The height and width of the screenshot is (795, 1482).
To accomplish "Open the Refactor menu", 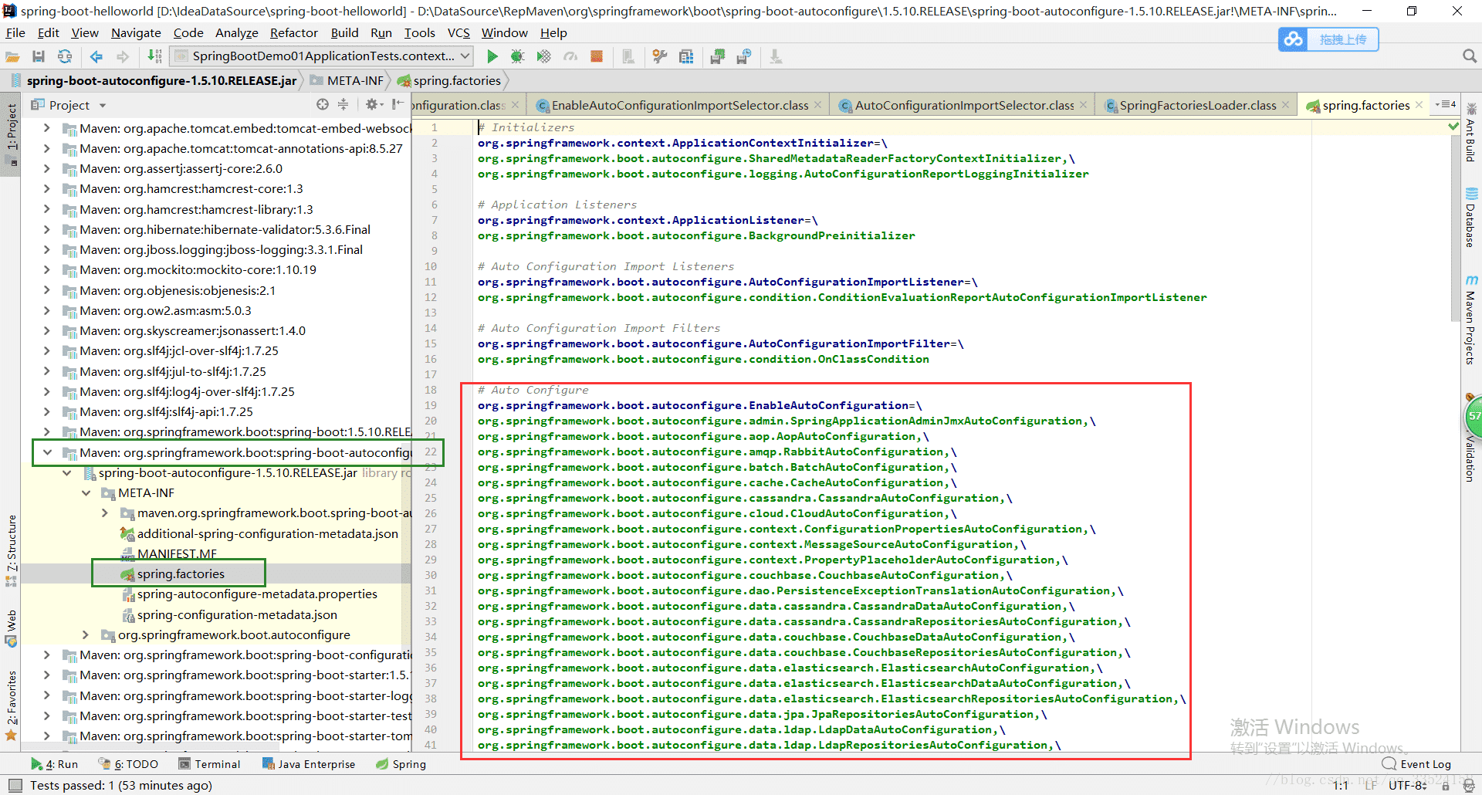I will click(x=294, y=33).
